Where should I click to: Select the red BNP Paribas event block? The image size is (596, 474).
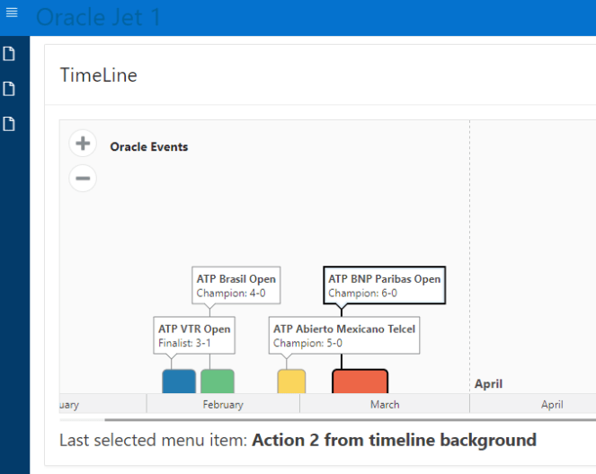360,382
